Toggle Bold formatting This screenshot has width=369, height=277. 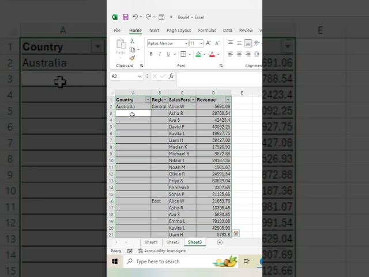tap(151, 54)
